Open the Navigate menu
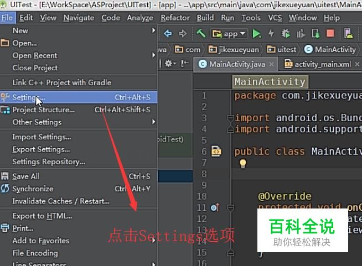This screenshot has height=266, width=362. tap(79, 18)
